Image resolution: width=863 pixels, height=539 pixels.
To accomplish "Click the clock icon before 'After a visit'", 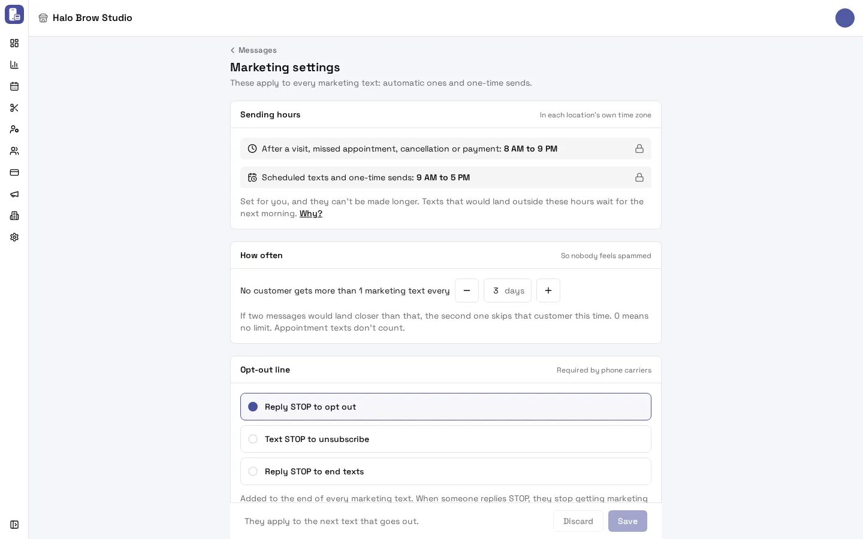I will pyautogui.click(x=252, y=149).
